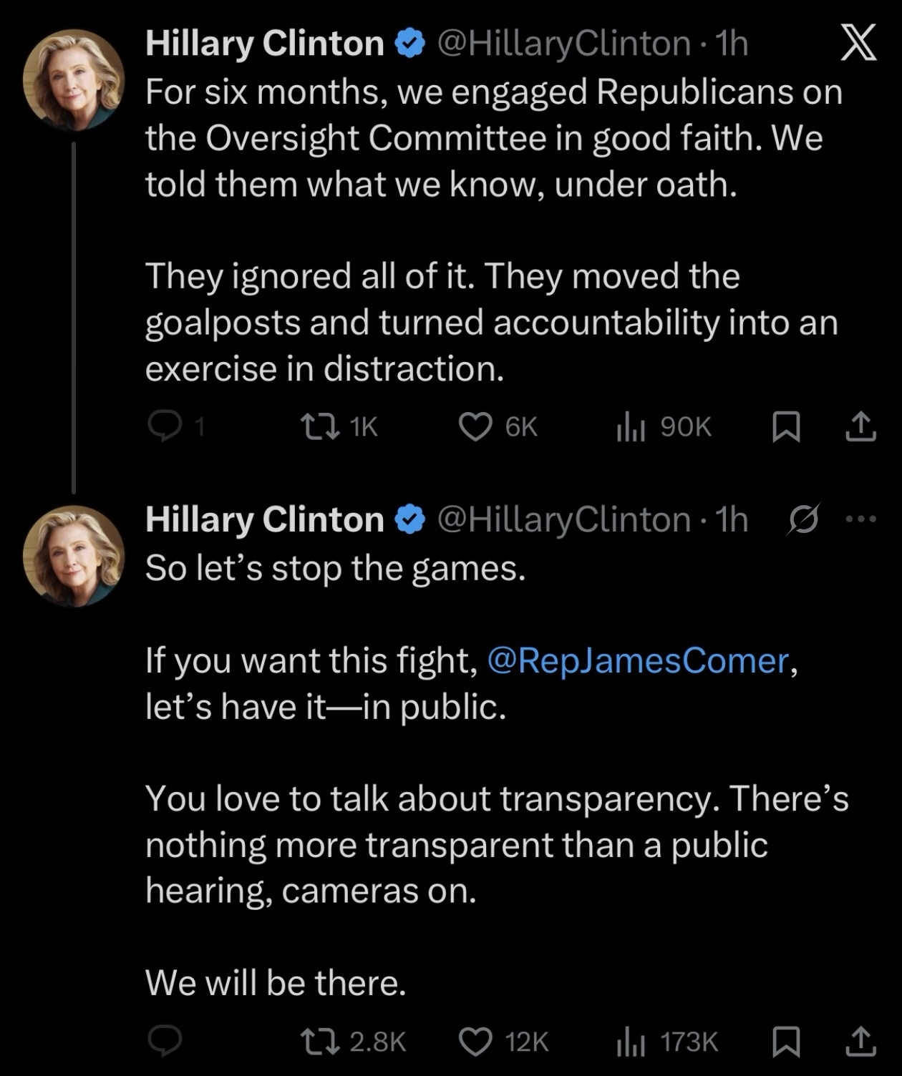
Task: Like the tweet with 12K likes
Action: tap(475, 1041)
